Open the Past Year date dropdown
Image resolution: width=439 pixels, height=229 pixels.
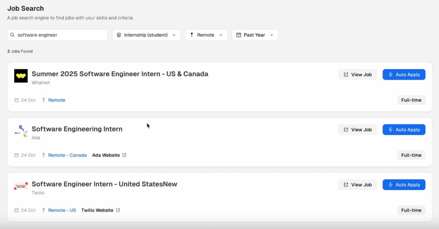255,35
